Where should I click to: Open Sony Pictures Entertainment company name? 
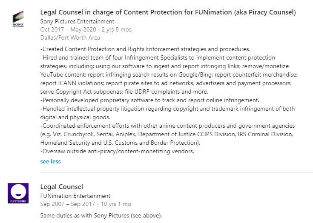[77, 21]
